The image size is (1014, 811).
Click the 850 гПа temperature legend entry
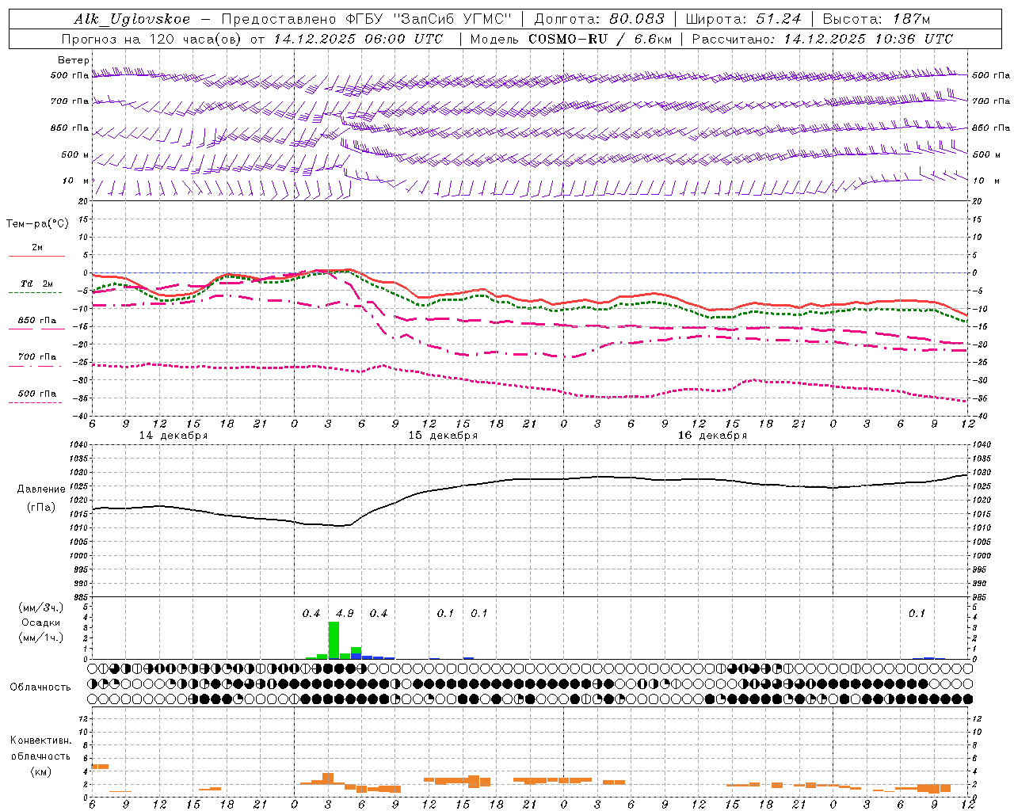37,321
